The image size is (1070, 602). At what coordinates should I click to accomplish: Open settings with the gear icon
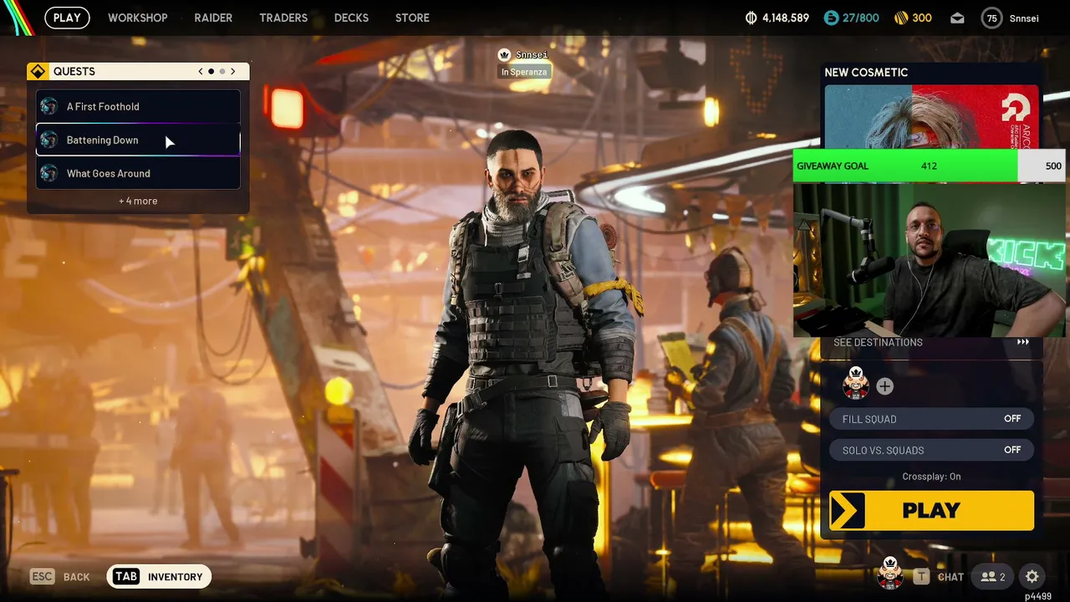pos(1032,577)
